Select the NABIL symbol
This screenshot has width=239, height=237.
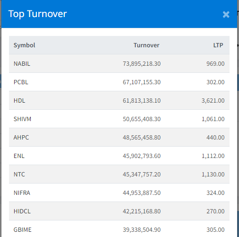(x=22, y=64)
